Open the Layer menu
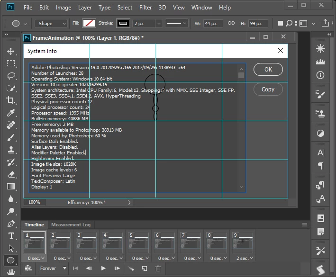 point(85,8)
